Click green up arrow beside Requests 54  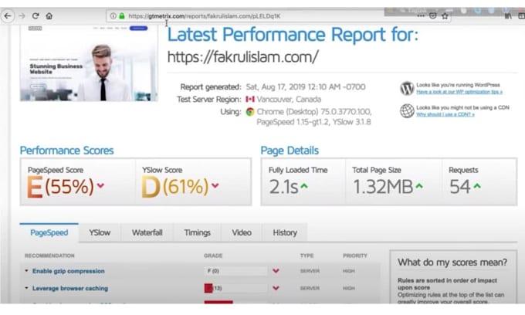coord(477,186)
